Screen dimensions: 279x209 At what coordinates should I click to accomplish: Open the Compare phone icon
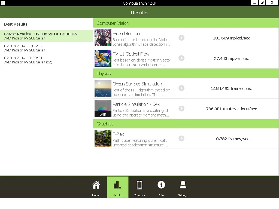tap(139, 185)
